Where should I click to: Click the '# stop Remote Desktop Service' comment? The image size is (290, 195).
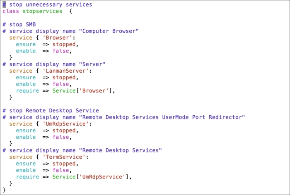(51, 110)
